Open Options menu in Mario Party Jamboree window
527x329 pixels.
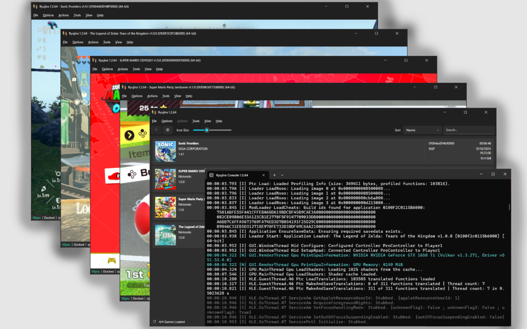coord(137,96)
